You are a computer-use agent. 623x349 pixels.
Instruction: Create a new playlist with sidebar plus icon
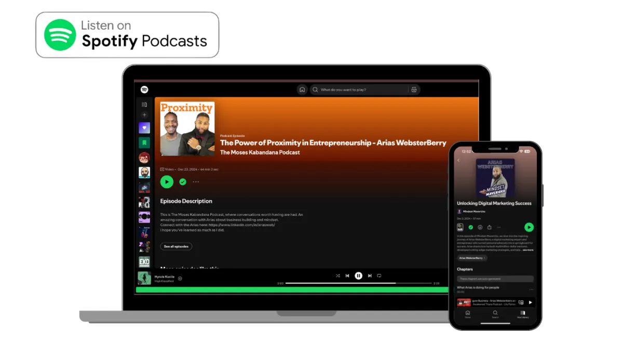(144, 114)
